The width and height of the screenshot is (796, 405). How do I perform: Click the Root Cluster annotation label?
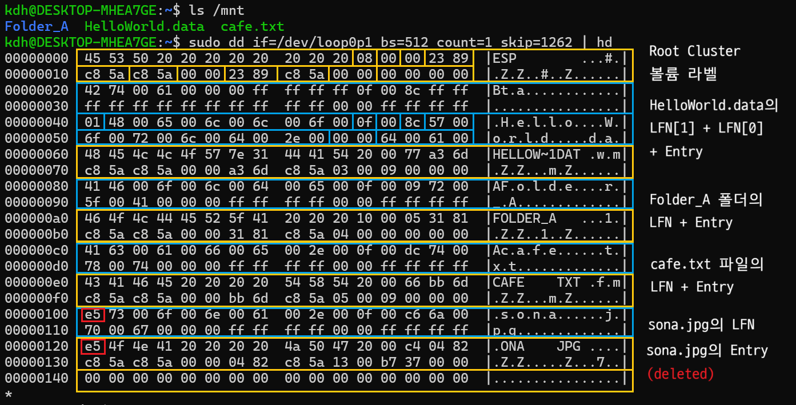click(694, 51)
